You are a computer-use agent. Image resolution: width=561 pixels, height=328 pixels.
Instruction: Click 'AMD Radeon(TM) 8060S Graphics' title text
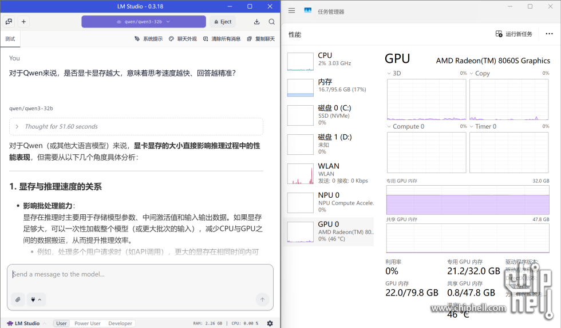coord(493,61)
